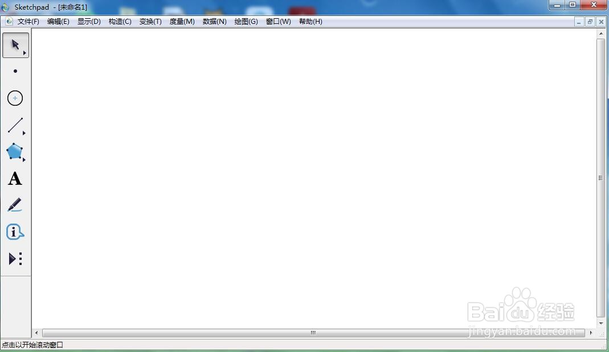Viewport: 609px width, 352px height.
Task: Open the 绘图(G) menu
Action: click(x=246, y=21)
